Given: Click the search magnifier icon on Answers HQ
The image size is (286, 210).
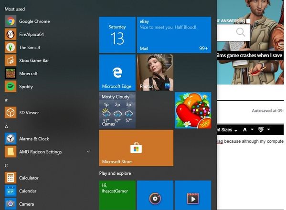Looking at the screenshot, I should (x=241, y=32).
